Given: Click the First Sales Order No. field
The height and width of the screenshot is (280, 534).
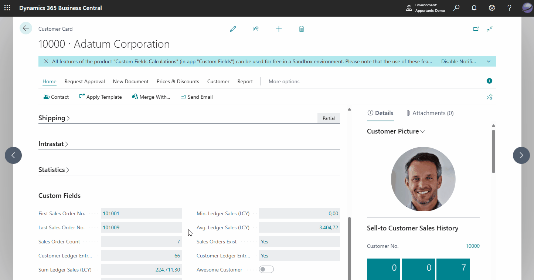Looking at the screenshot, I should coord(141,213).
